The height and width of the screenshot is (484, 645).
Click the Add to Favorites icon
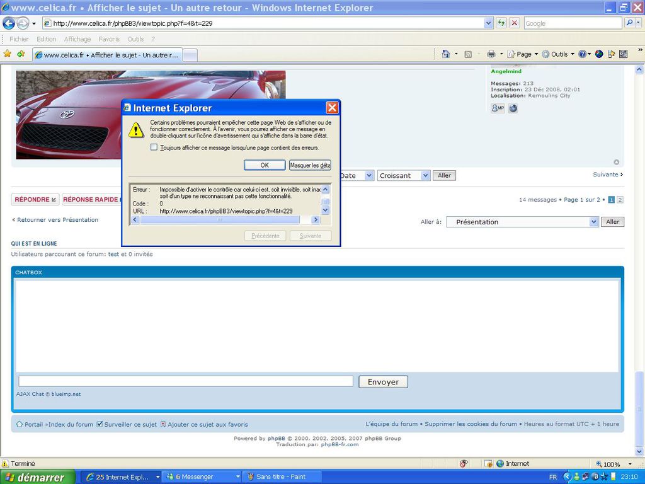pos(21,54)
